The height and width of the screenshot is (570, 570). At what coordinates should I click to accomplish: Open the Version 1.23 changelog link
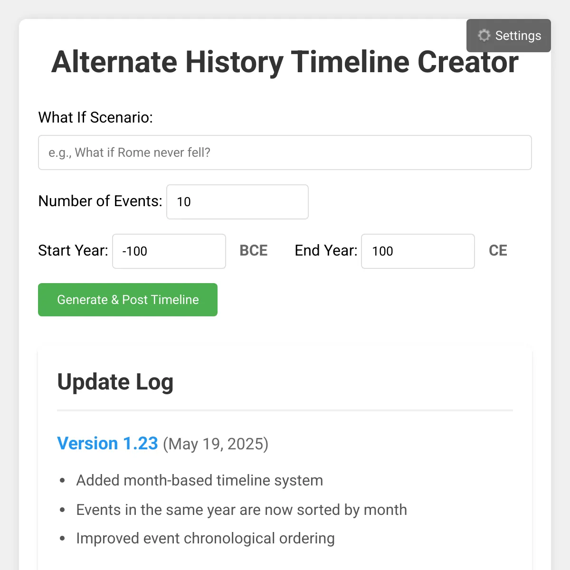pyautogui.click(x=107, y=443)
